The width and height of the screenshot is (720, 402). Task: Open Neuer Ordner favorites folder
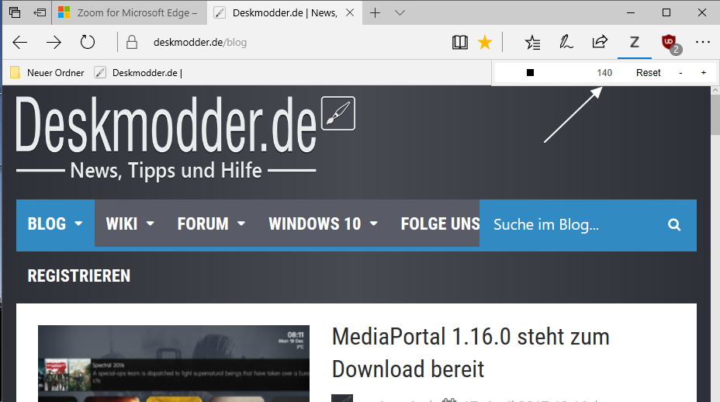(x=47, y=73)
